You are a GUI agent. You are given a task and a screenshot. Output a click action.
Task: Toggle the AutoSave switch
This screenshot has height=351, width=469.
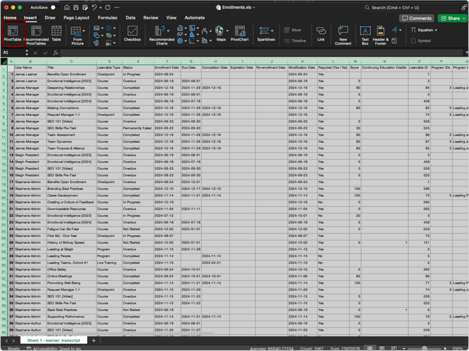click(55, 8)
